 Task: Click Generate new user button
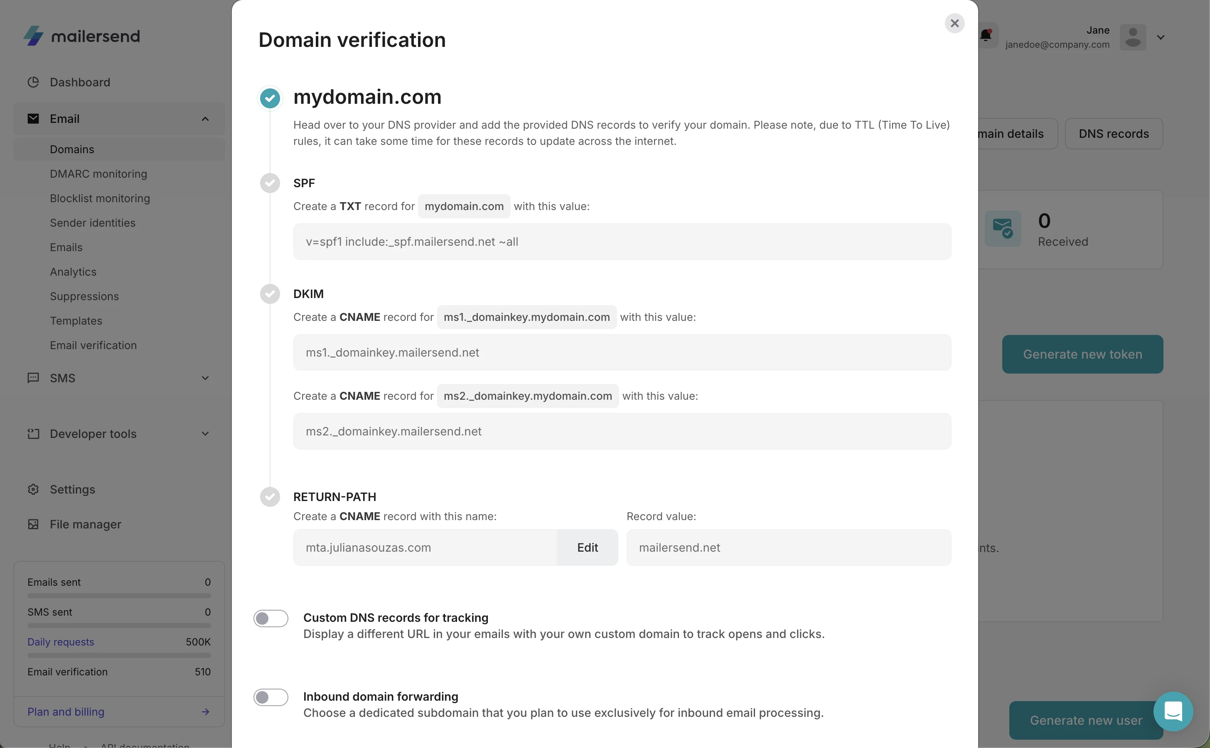tap(1086, 720)
